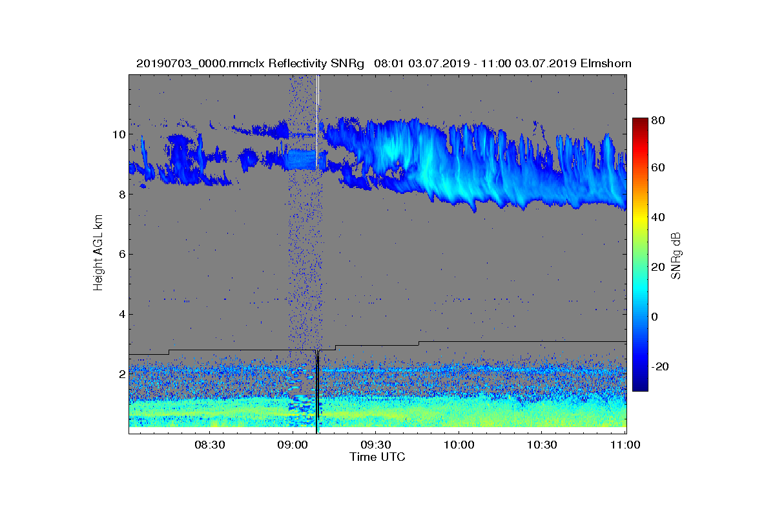Click the colorbar value -20

pyautogui.click(x=661, y=366)
